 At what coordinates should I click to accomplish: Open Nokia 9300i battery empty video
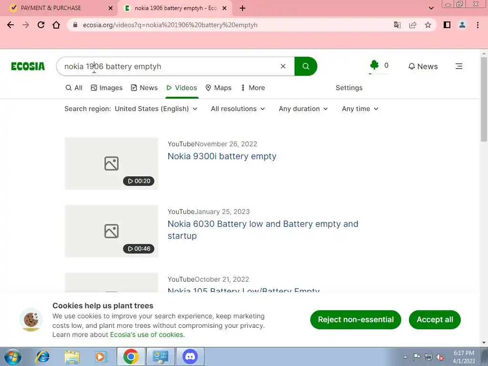pos(222,156)
